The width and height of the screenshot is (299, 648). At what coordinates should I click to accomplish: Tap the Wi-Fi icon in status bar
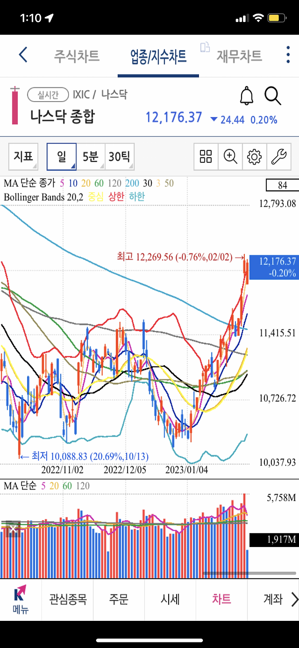258,18
